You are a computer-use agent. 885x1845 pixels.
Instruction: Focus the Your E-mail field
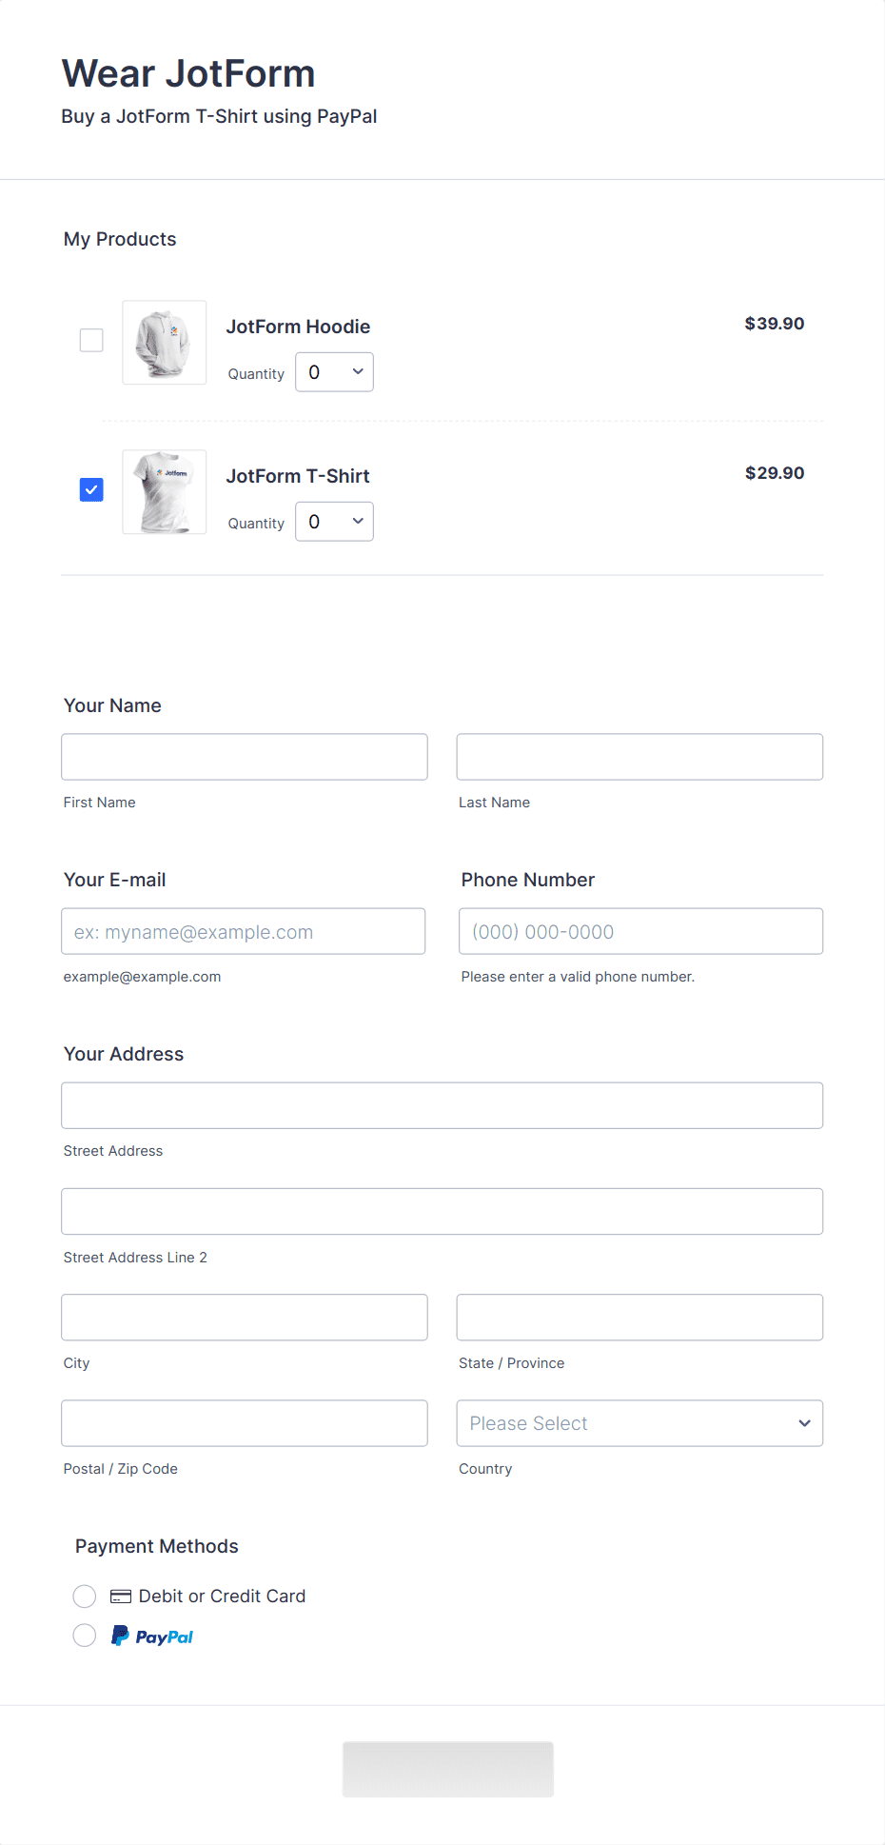[244, 931]
